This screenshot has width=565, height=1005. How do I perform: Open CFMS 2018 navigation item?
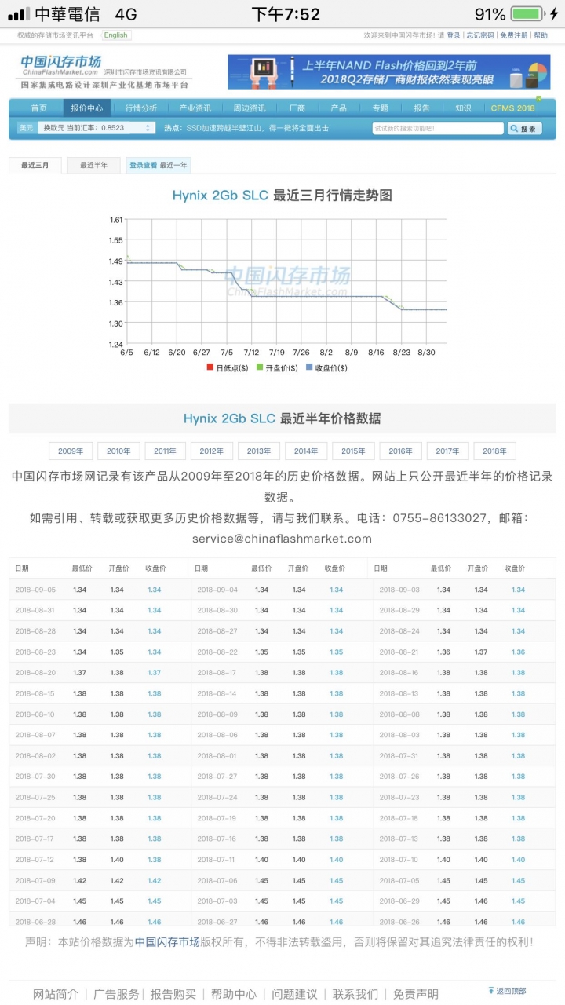513,108
